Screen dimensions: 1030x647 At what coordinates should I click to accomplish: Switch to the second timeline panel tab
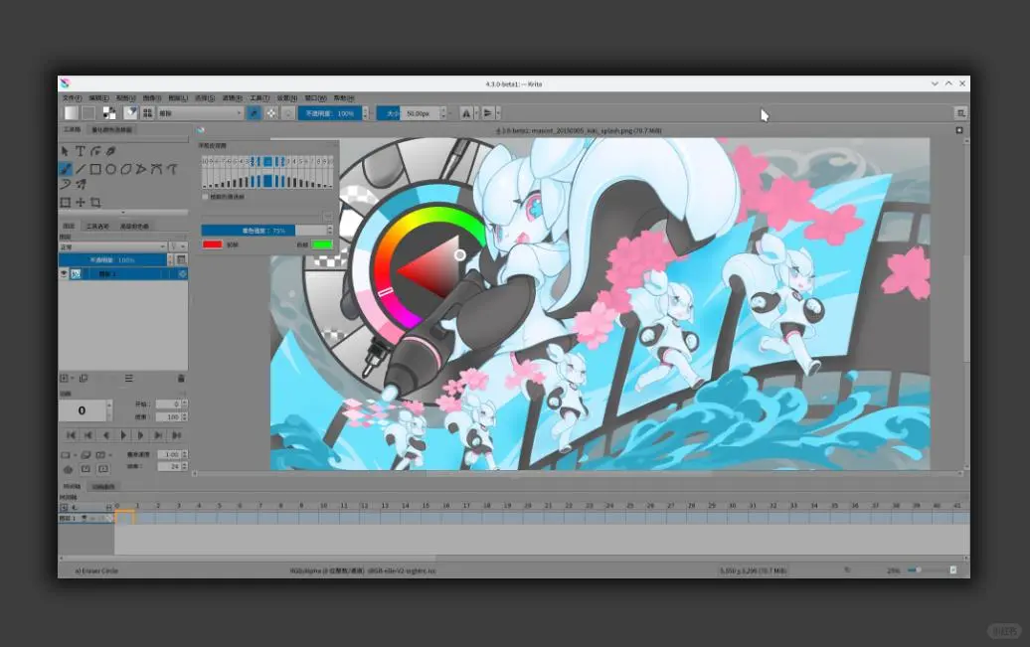click(x=103, y=487)
